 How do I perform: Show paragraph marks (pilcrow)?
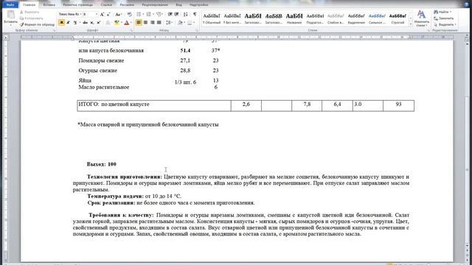coord(195,15)
